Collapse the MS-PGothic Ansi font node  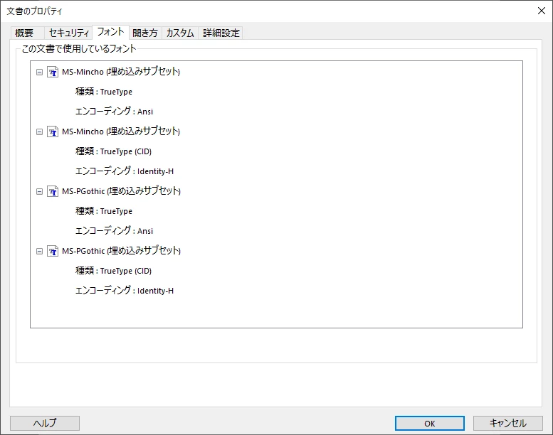click(x=40, y=192)
